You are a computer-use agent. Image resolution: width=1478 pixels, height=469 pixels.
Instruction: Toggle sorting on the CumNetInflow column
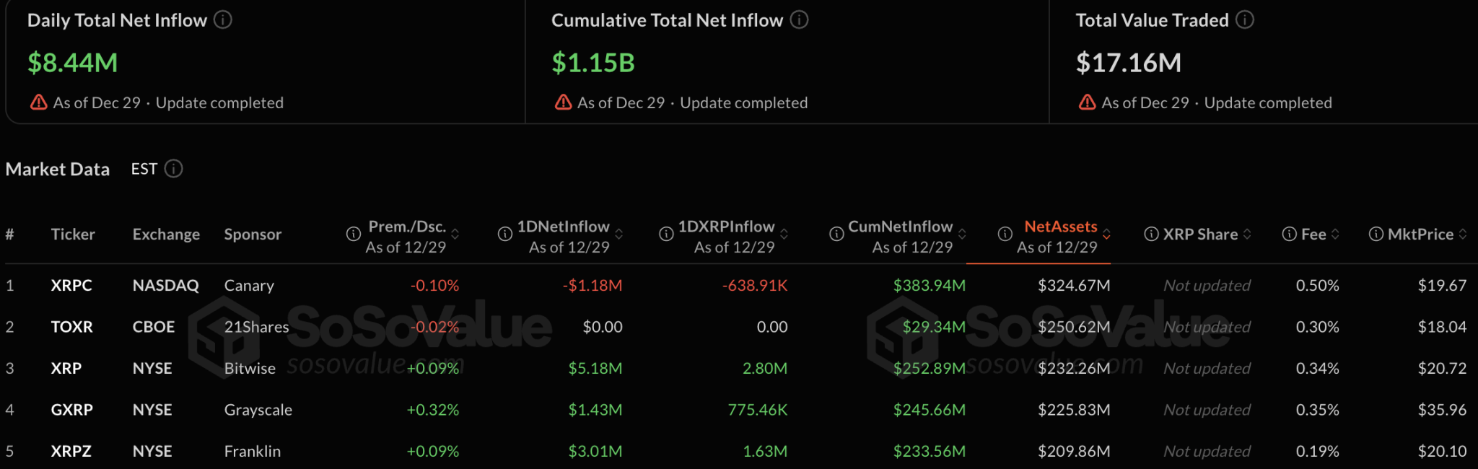pyautogui.click(x=962, y=234)
